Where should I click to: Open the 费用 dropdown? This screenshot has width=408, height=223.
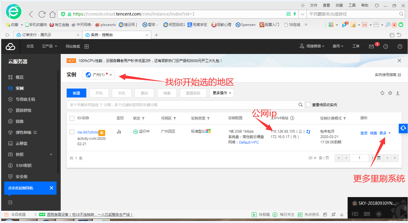tap(338, 47)
